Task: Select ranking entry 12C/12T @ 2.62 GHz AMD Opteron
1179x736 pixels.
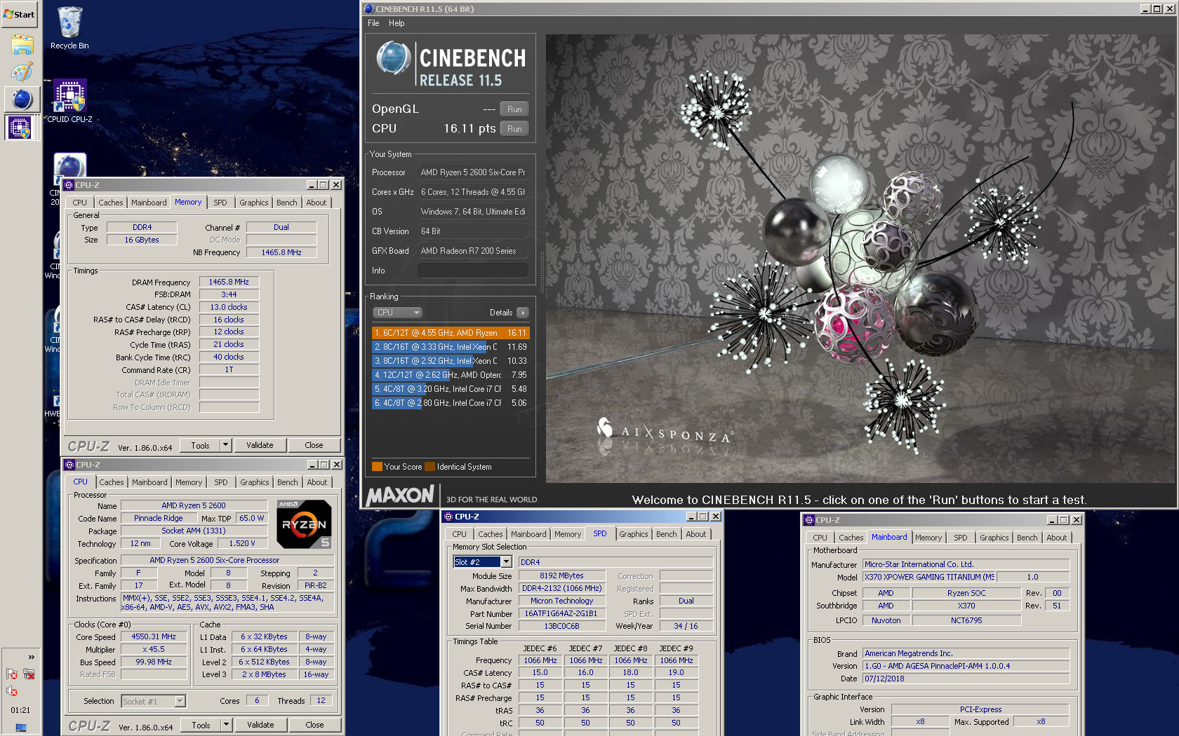Action: [x=451, y=375]
